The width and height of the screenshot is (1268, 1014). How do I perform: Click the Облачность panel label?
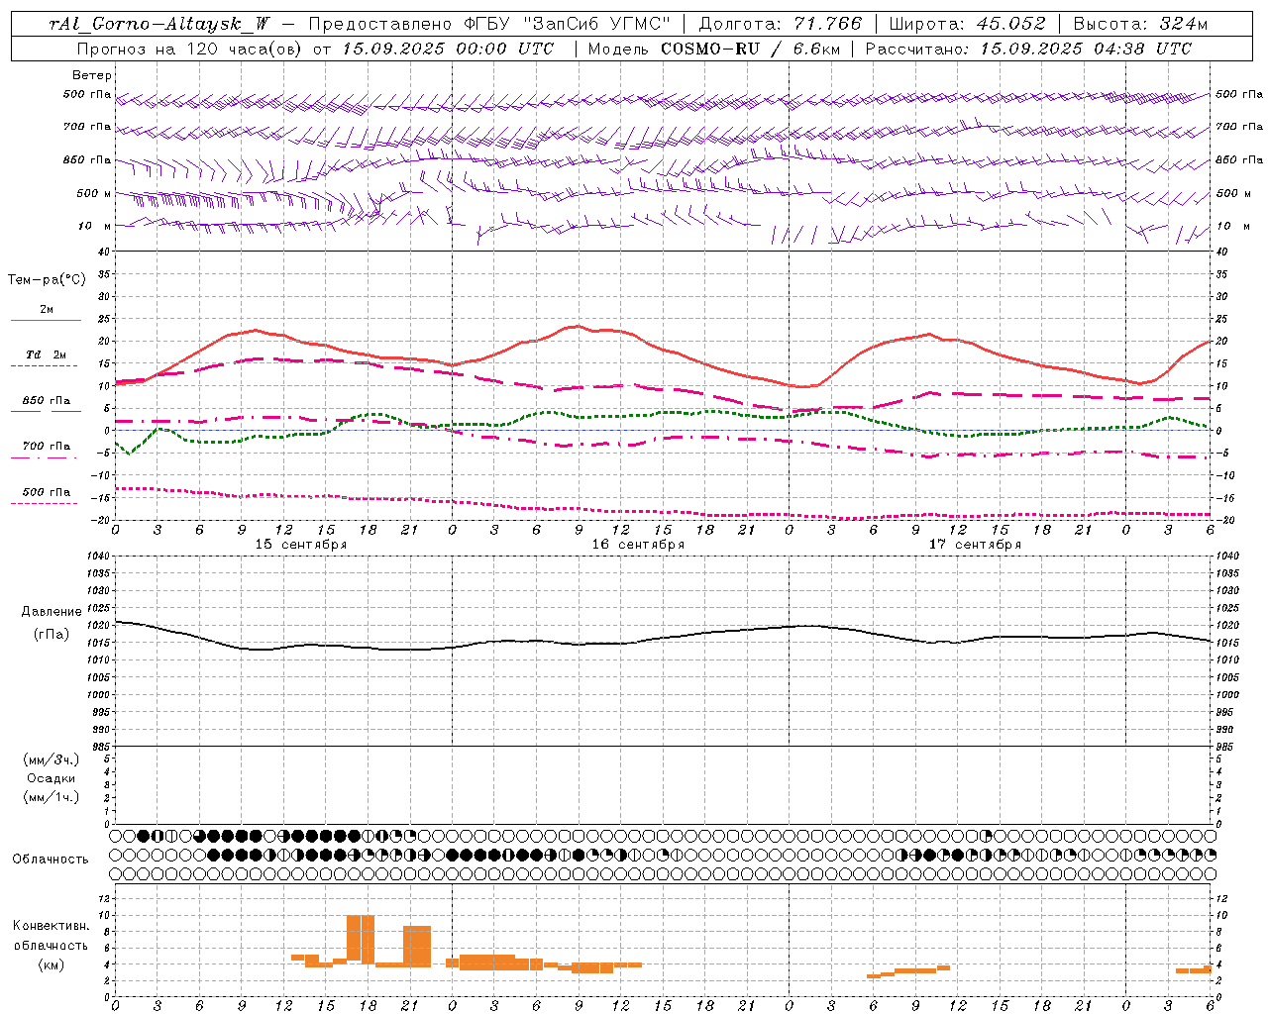pyautogui.click(x=51, y=860)
